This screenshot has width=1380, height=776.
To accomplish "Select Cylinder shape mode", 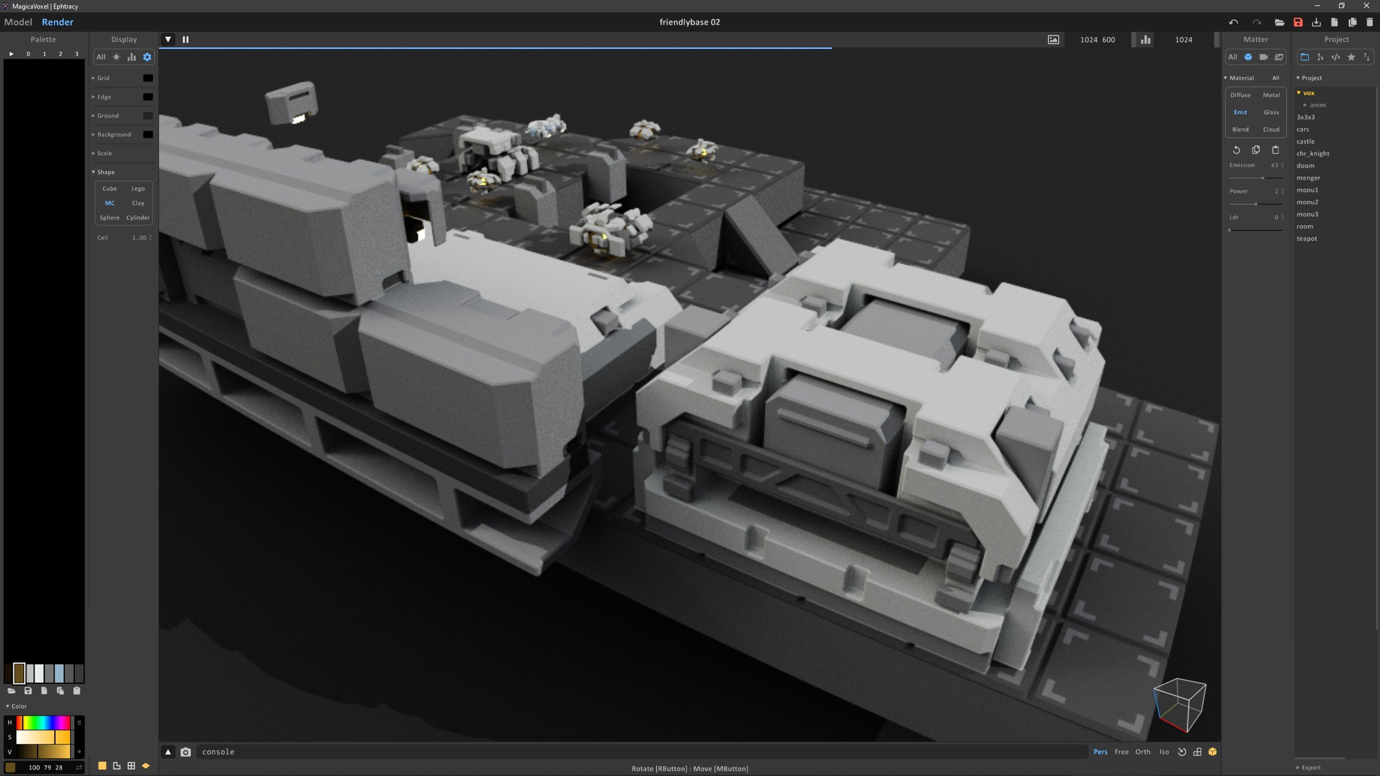I will [x=138, y=218].
